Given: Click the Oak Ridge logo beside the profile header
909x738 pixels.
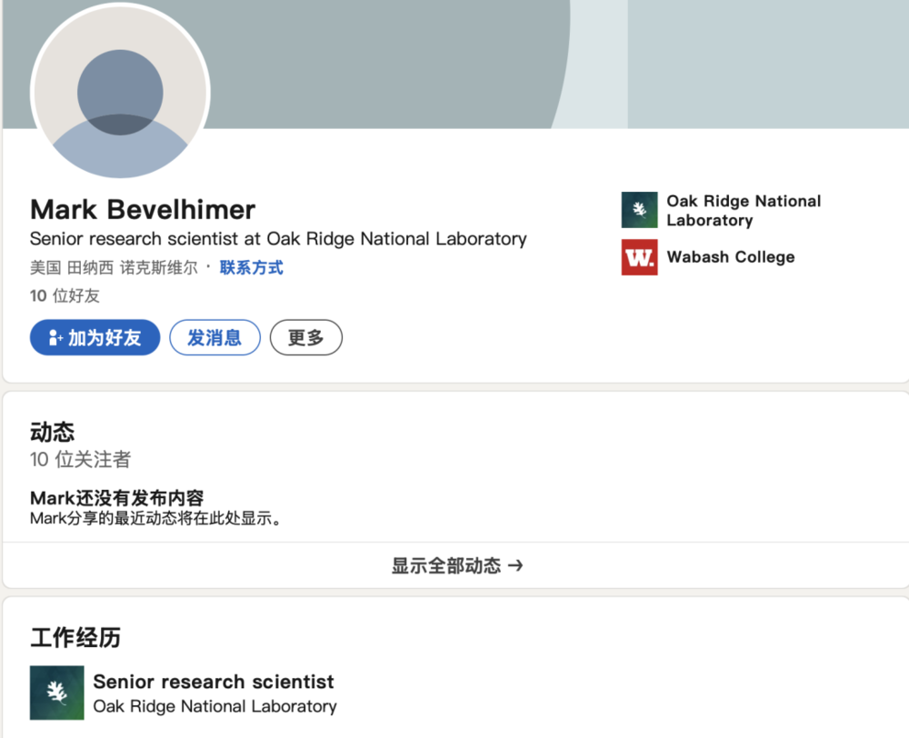Looking at the screenshot, I should (639, 210).
